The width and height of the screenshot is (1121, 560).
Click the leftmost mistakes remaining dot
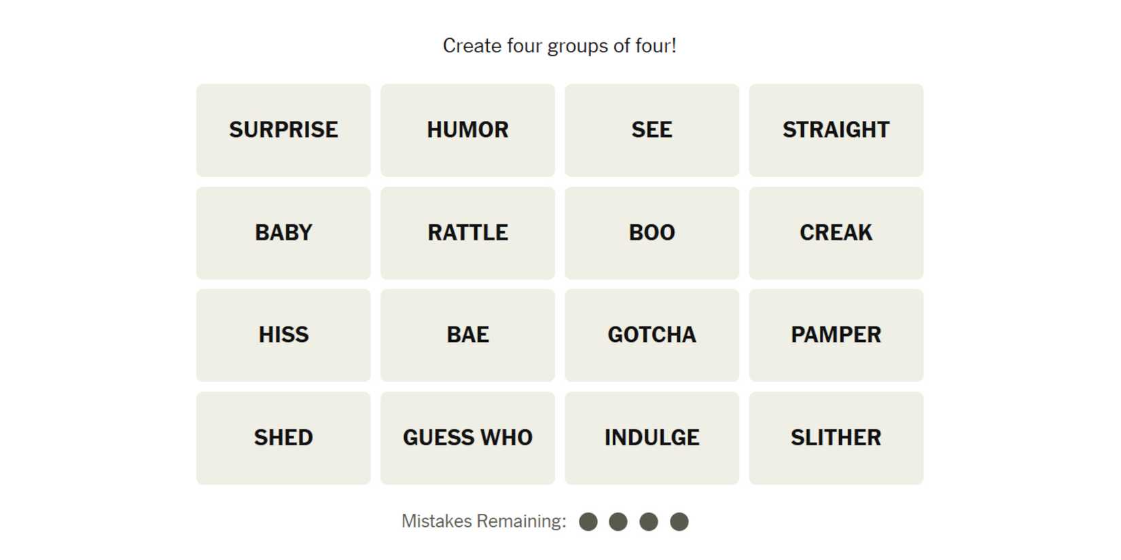(x=588, y=521)
